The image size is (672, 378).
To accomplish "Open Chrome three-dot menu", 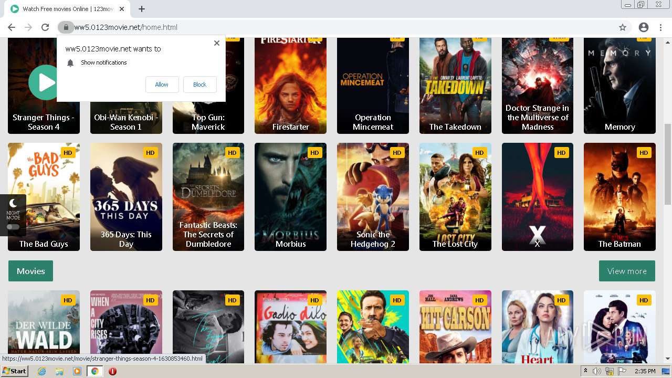I will [660, 27].
